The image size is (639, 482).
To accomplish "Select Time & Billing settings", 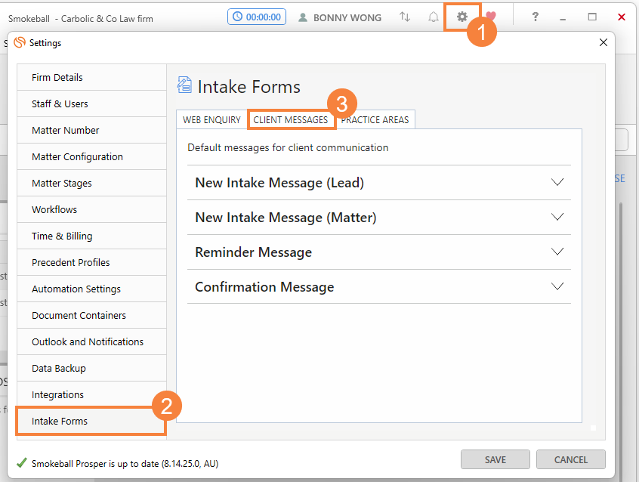I will click(x=91, y=236).
